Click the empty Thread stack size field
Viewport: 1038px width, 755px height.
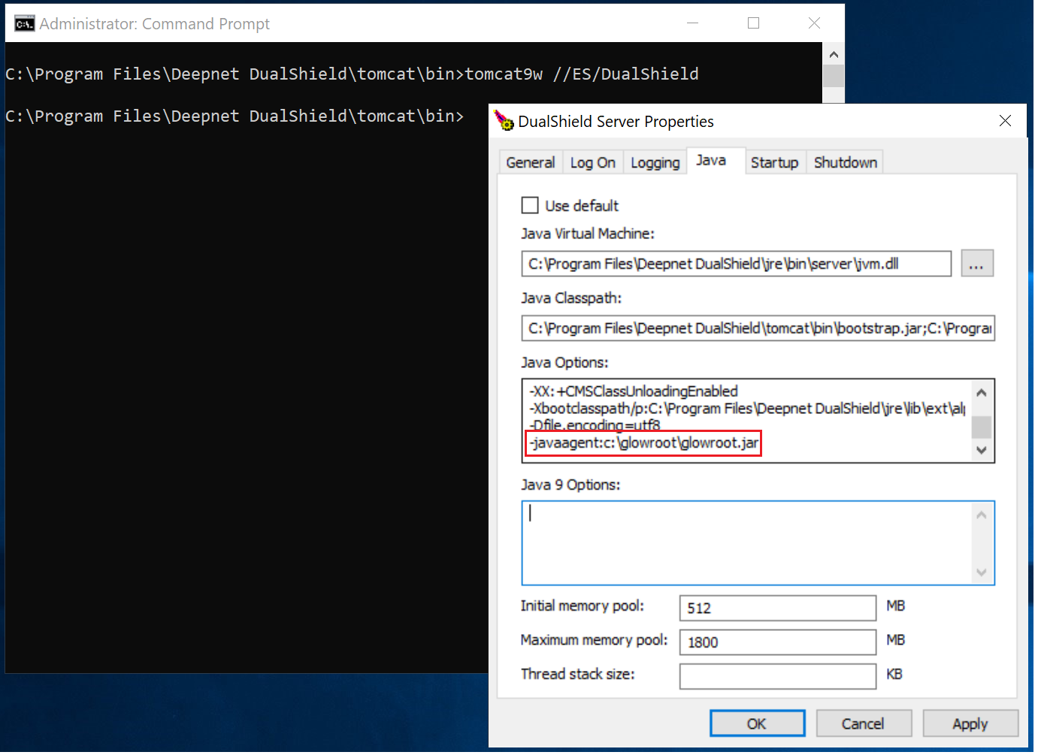click(x=777, y=676)
